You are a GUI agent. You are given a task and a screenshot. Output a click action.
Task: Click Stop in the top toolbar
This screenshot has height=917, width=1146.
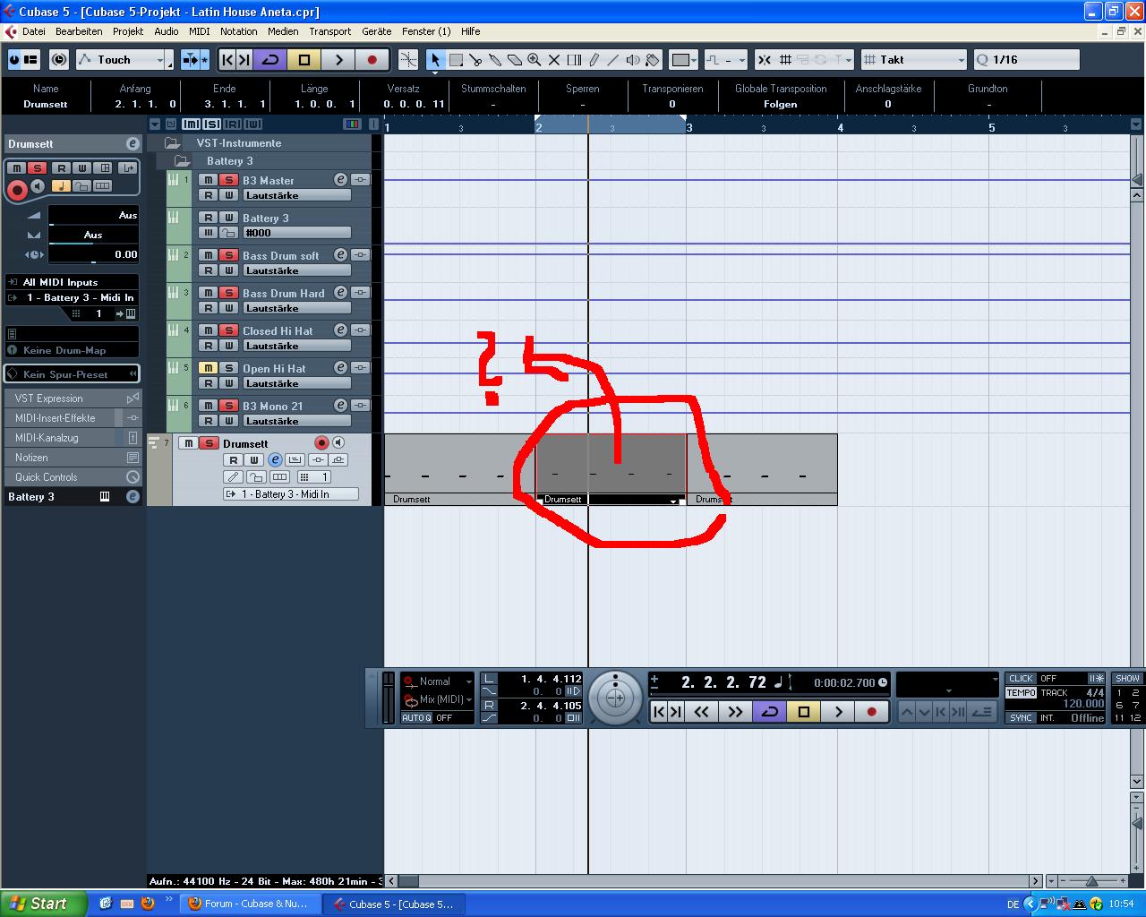pos(304,60)
